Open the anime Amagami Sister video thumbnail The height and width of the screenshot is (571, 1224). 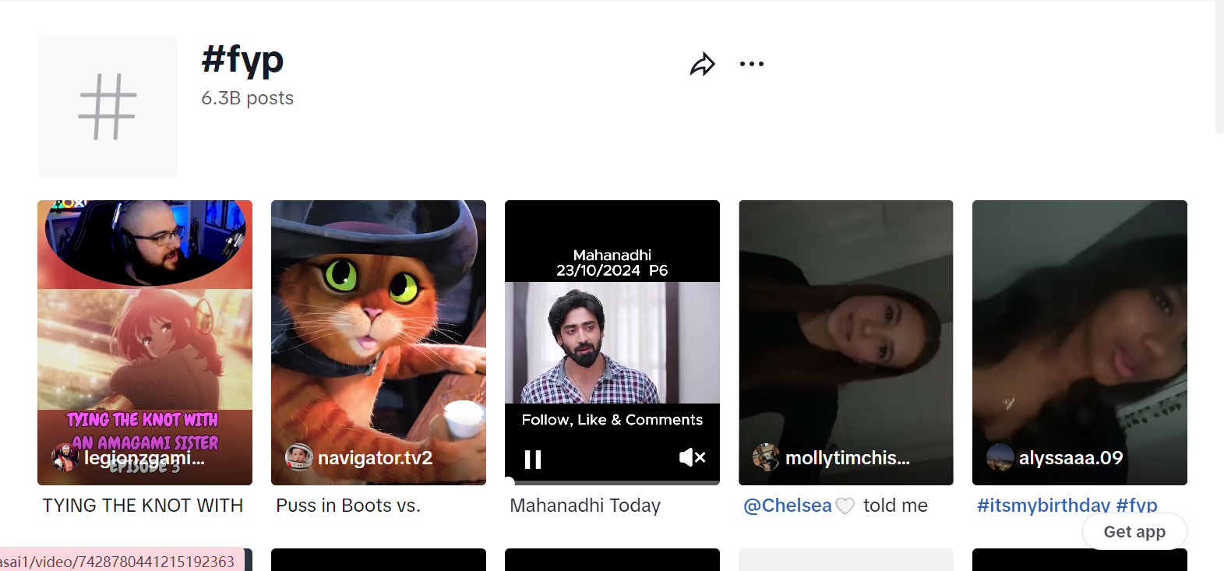[x=145, y=343]
